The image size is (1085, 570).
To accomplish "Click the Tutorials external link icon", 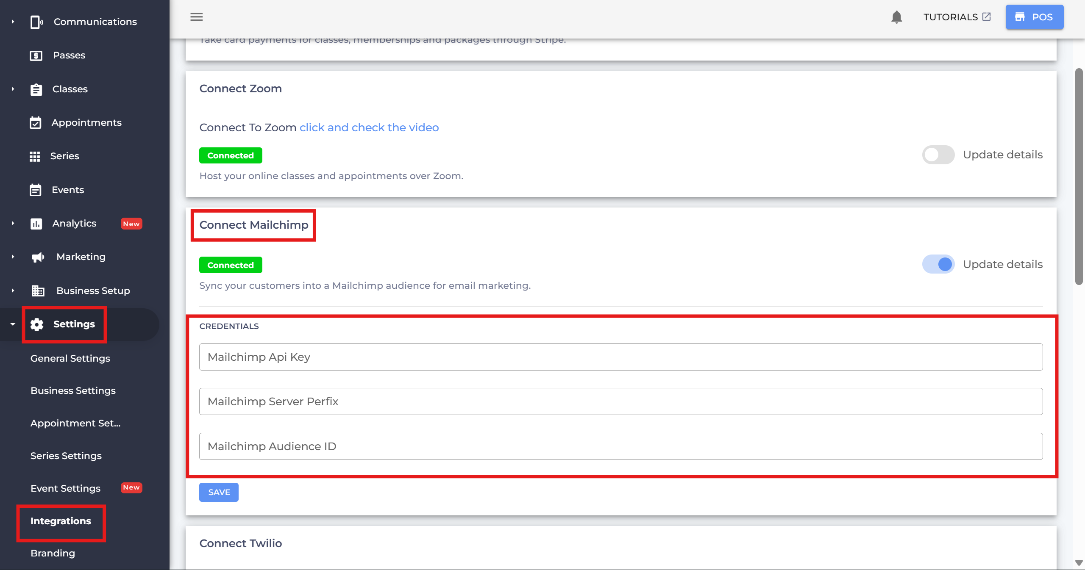I will [987, 17].
